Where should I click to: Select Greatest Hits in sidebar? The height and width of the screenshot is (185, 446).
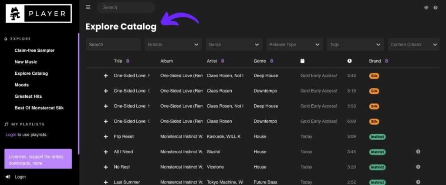click(x=28, y=96)
